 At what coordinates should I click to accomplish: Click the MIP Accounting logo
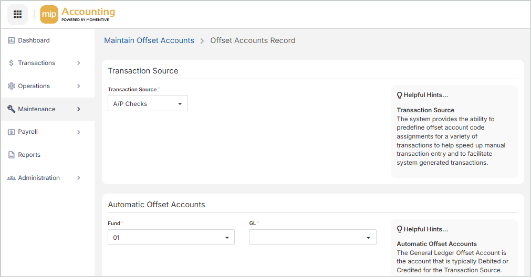(78, 14)
